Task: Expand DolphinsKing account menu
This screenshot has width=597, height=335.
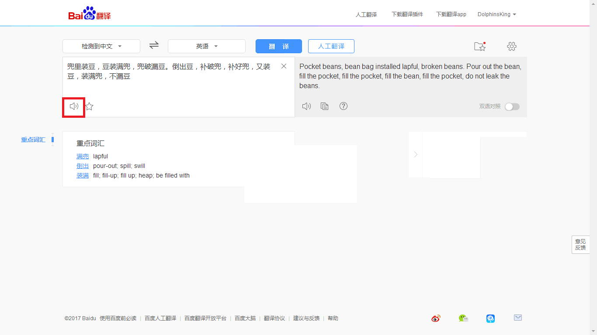Action: click(x=496, y=14)
